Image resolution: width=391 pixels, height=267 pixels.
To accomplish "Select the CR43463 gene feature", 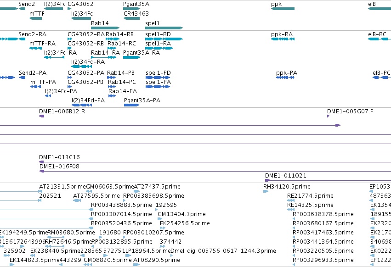I will click(x=132, y=18).
